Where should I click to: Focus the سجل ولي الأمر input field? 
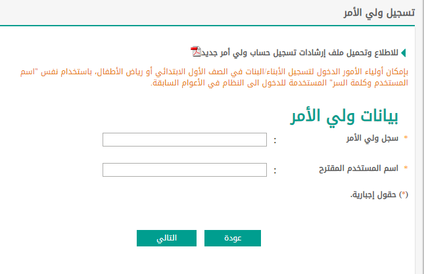(185, 140)
